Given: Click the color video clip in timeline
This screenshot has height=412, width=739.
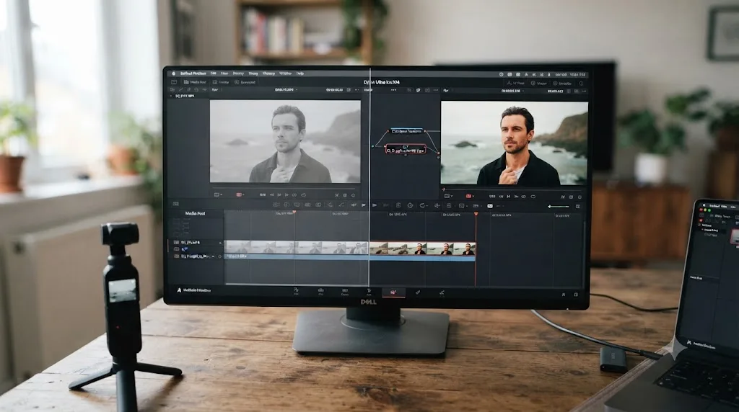Looking at the screenshot, I should pos(422,248).
